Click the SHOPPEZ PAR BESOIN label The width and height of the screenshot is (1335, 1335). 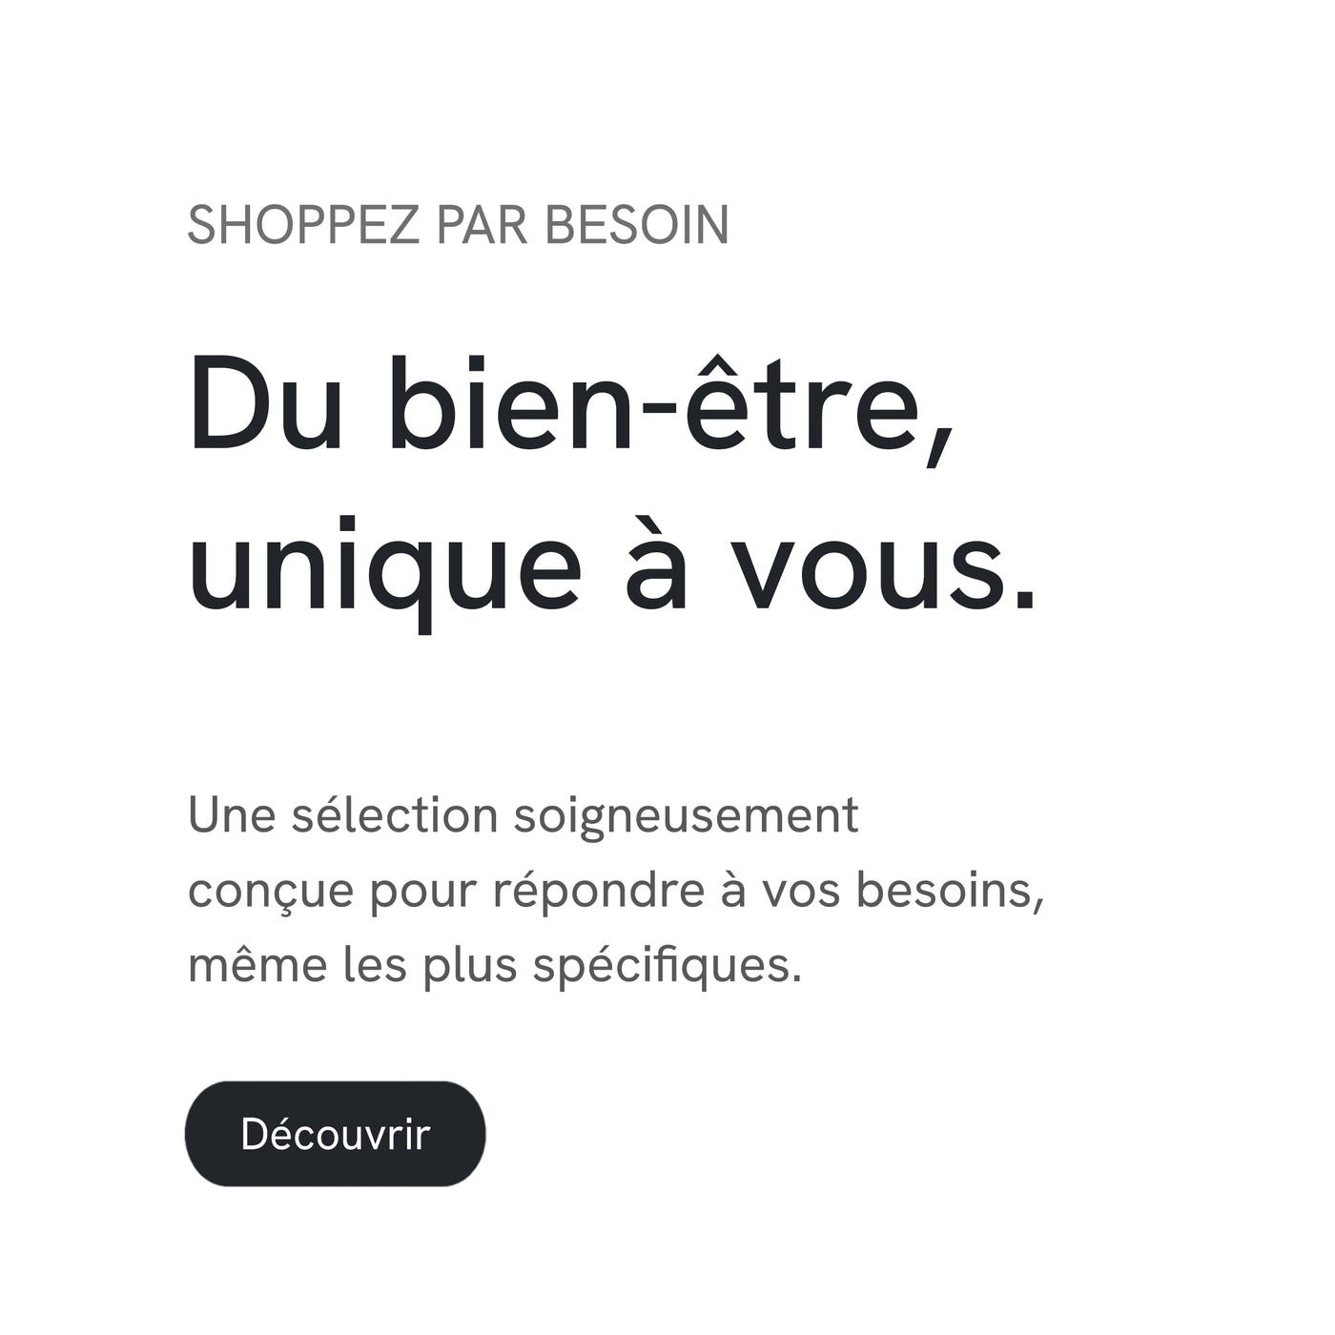point(458,225)
